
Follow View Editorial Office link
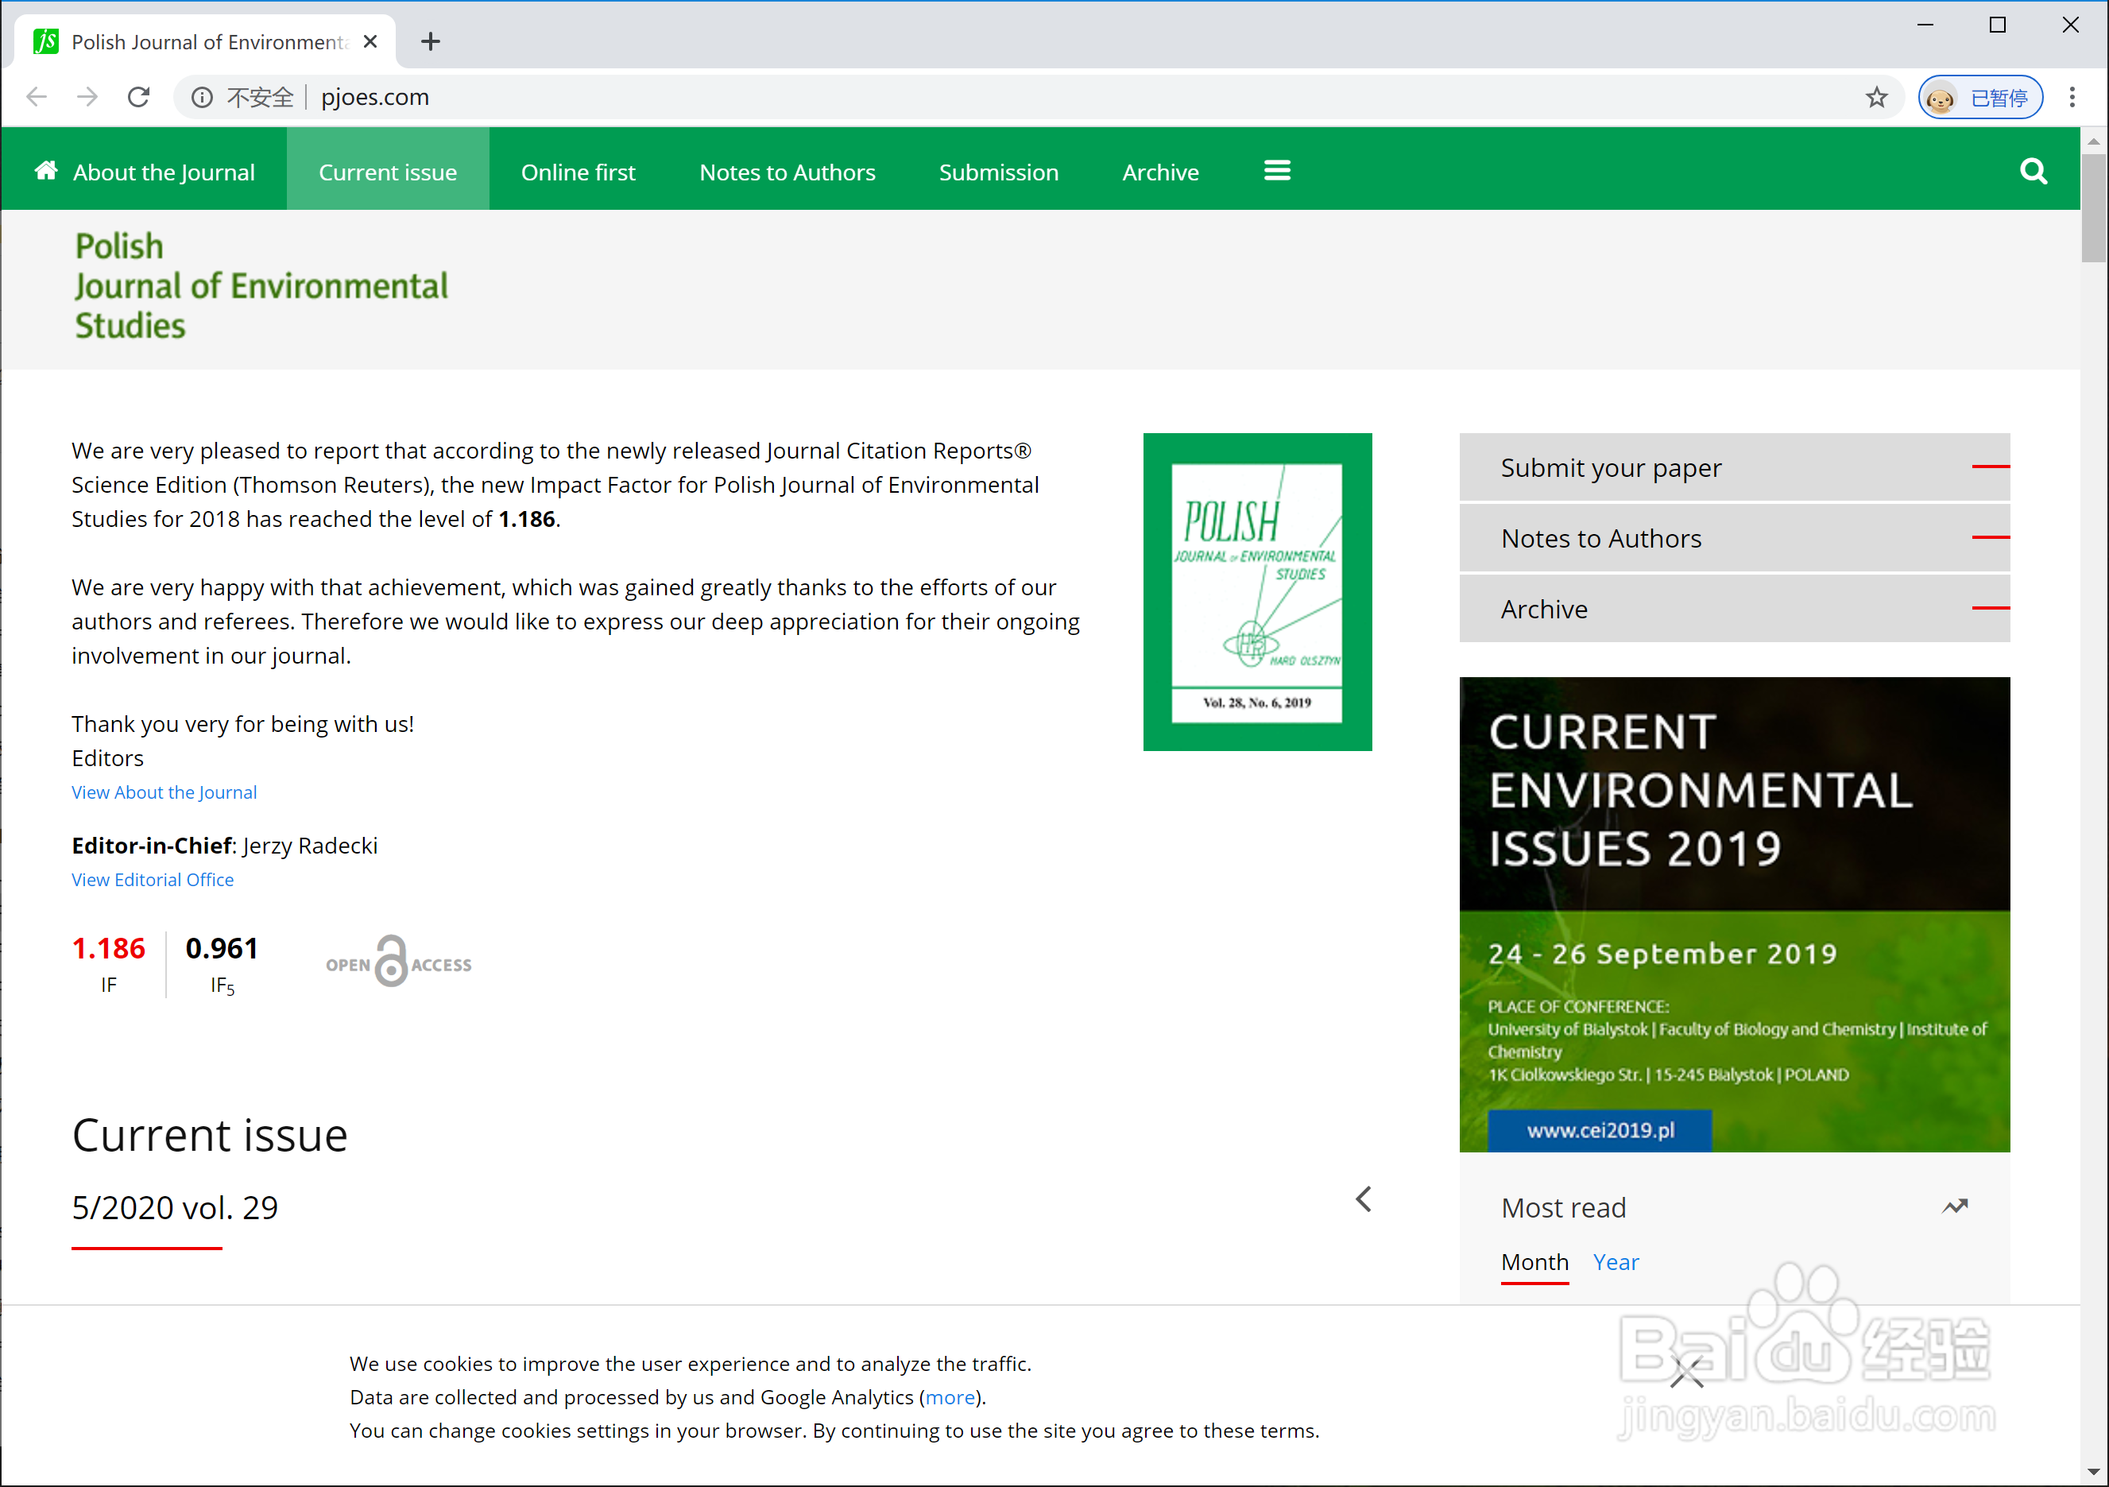(153, 880)
